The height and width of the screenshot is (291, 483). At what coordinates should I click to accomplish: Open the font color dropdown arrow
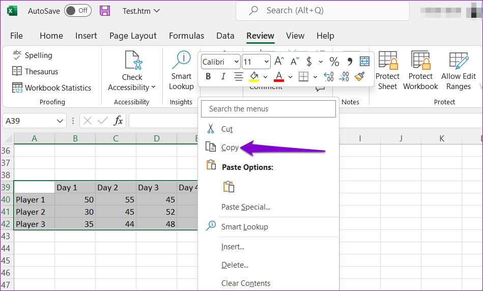290,77
